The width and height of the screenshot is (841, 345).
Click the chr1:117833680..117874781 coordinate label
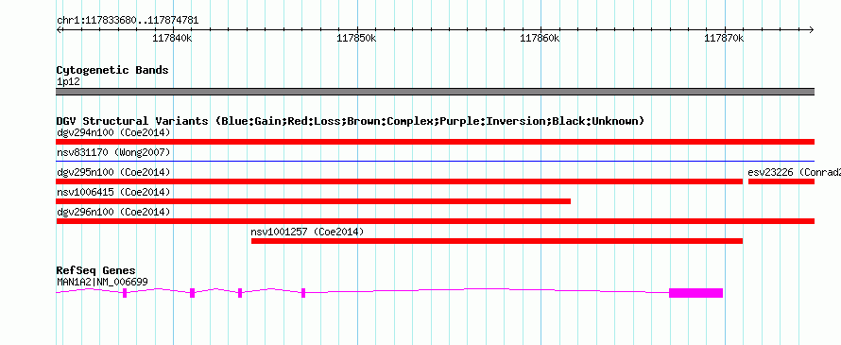pyautogui.click(x=128, y=21)
